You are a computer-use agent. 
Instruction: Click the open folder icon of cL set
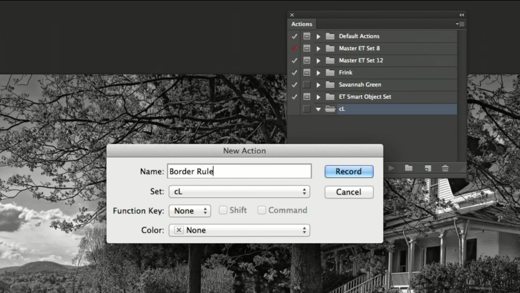coord(330,109)
